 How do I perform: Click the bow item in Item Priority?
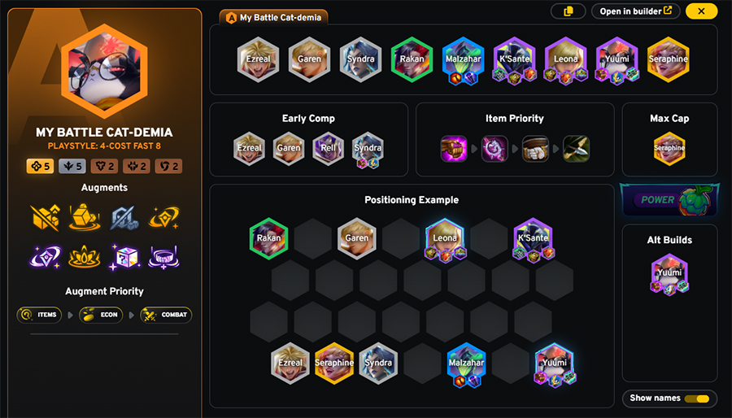point(576,149)
